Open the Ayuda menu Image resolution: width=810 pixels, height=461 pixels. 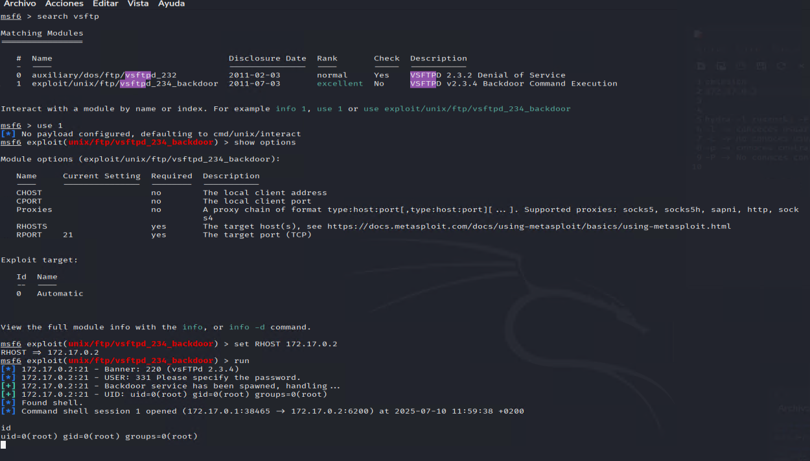pyautogui.click(x=172, y=4)
